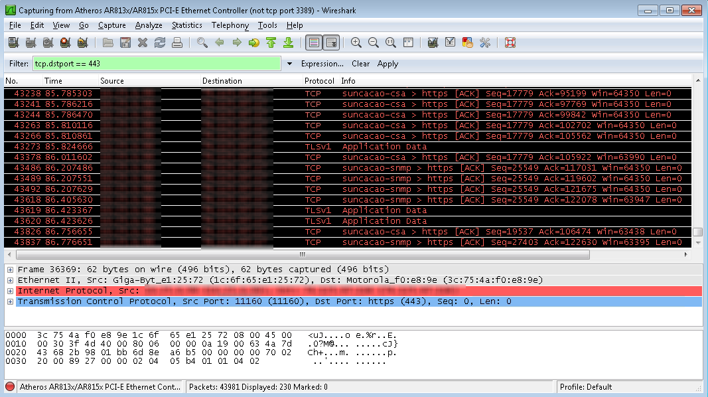Start a new live capture icon
The image size is (708, 397).
click(48, 42)
